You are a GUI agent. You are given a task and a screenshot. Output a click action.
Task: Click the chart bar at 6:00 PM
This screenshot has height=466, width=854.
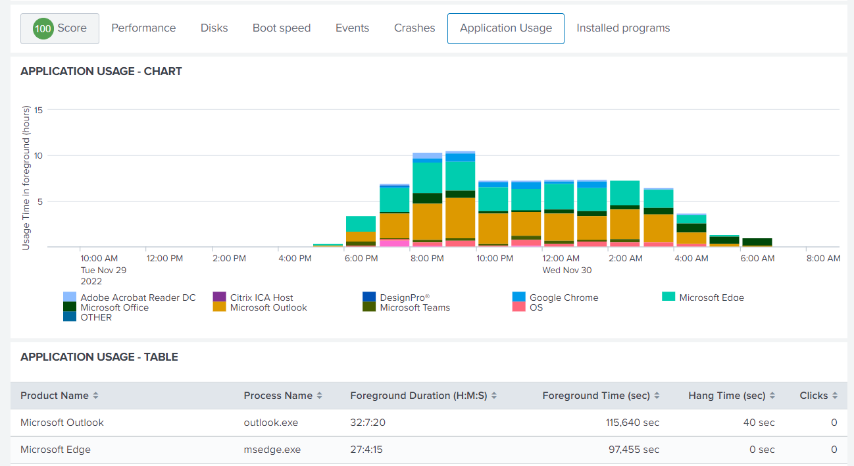[361, 232]
